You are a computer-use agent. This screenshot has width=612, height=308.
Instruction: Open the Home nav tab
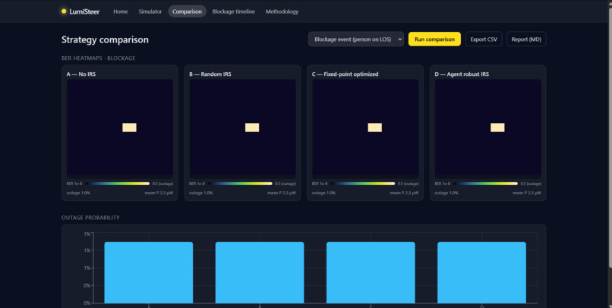(121, 11)
